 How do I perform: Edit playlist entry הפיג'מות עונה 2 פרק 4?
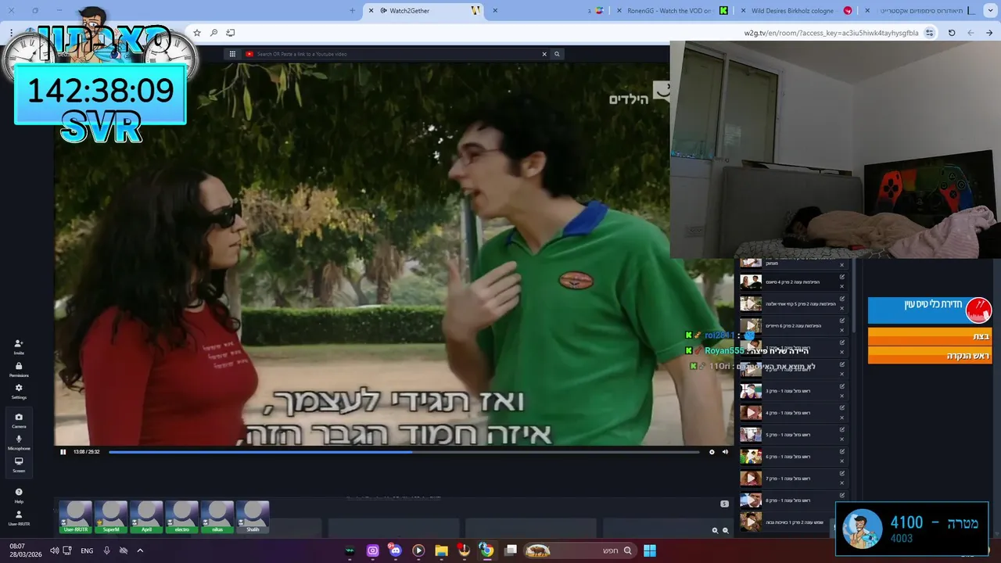click(x=842, y=277)
